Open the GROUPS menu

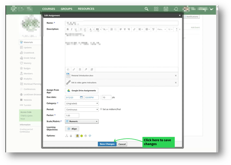pyautogui.click(x=66, y=9)
